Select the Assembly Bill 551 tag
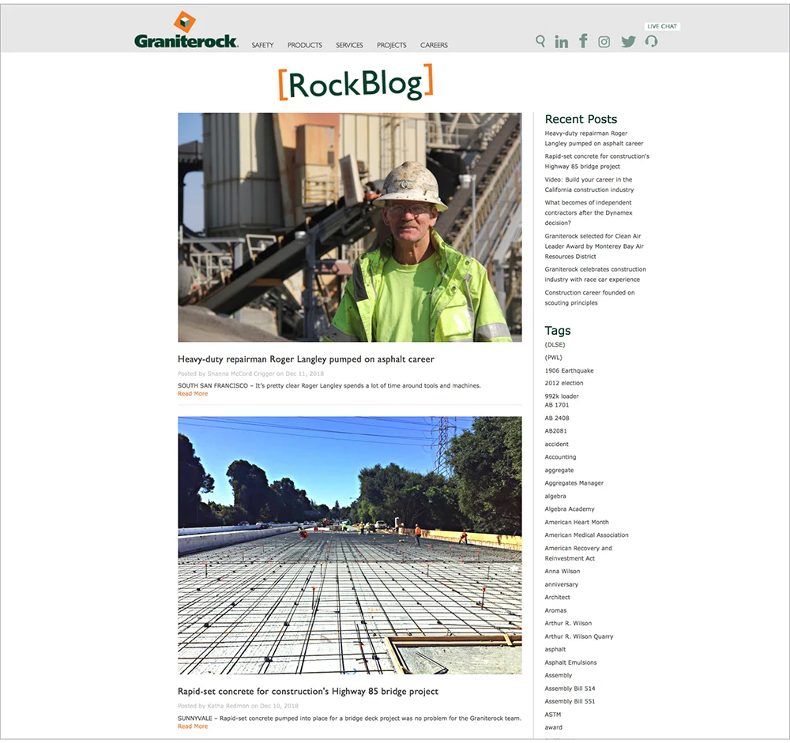Screen dimensions: 790x743 pyautogui.click(x=570, y=701)
